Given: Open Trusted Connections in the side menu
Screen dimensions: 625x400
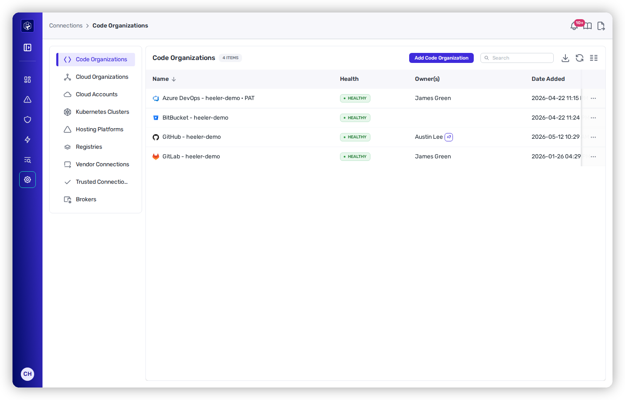Looking at the screenshot, I should point(96,182).
